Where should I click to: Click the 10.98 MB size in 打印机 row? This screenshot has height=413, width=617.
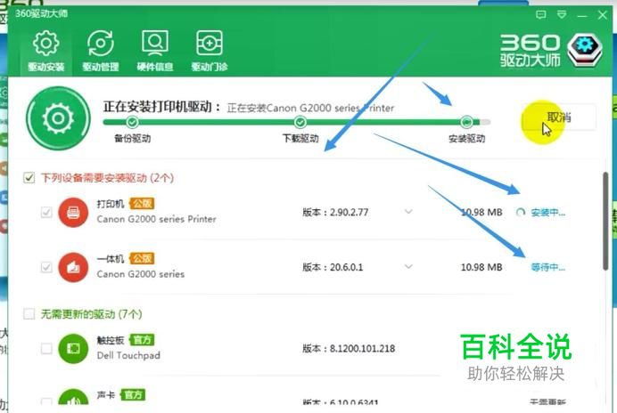pos(481,213)
